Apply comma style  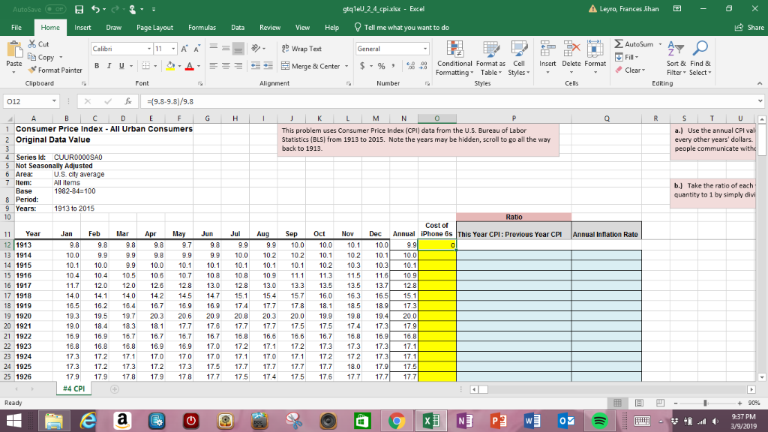click(393, 66)
